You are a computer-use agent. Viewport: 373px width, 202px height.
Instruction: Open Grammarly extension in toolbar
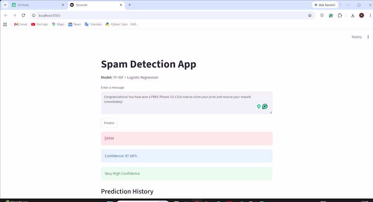pos(331,16)
